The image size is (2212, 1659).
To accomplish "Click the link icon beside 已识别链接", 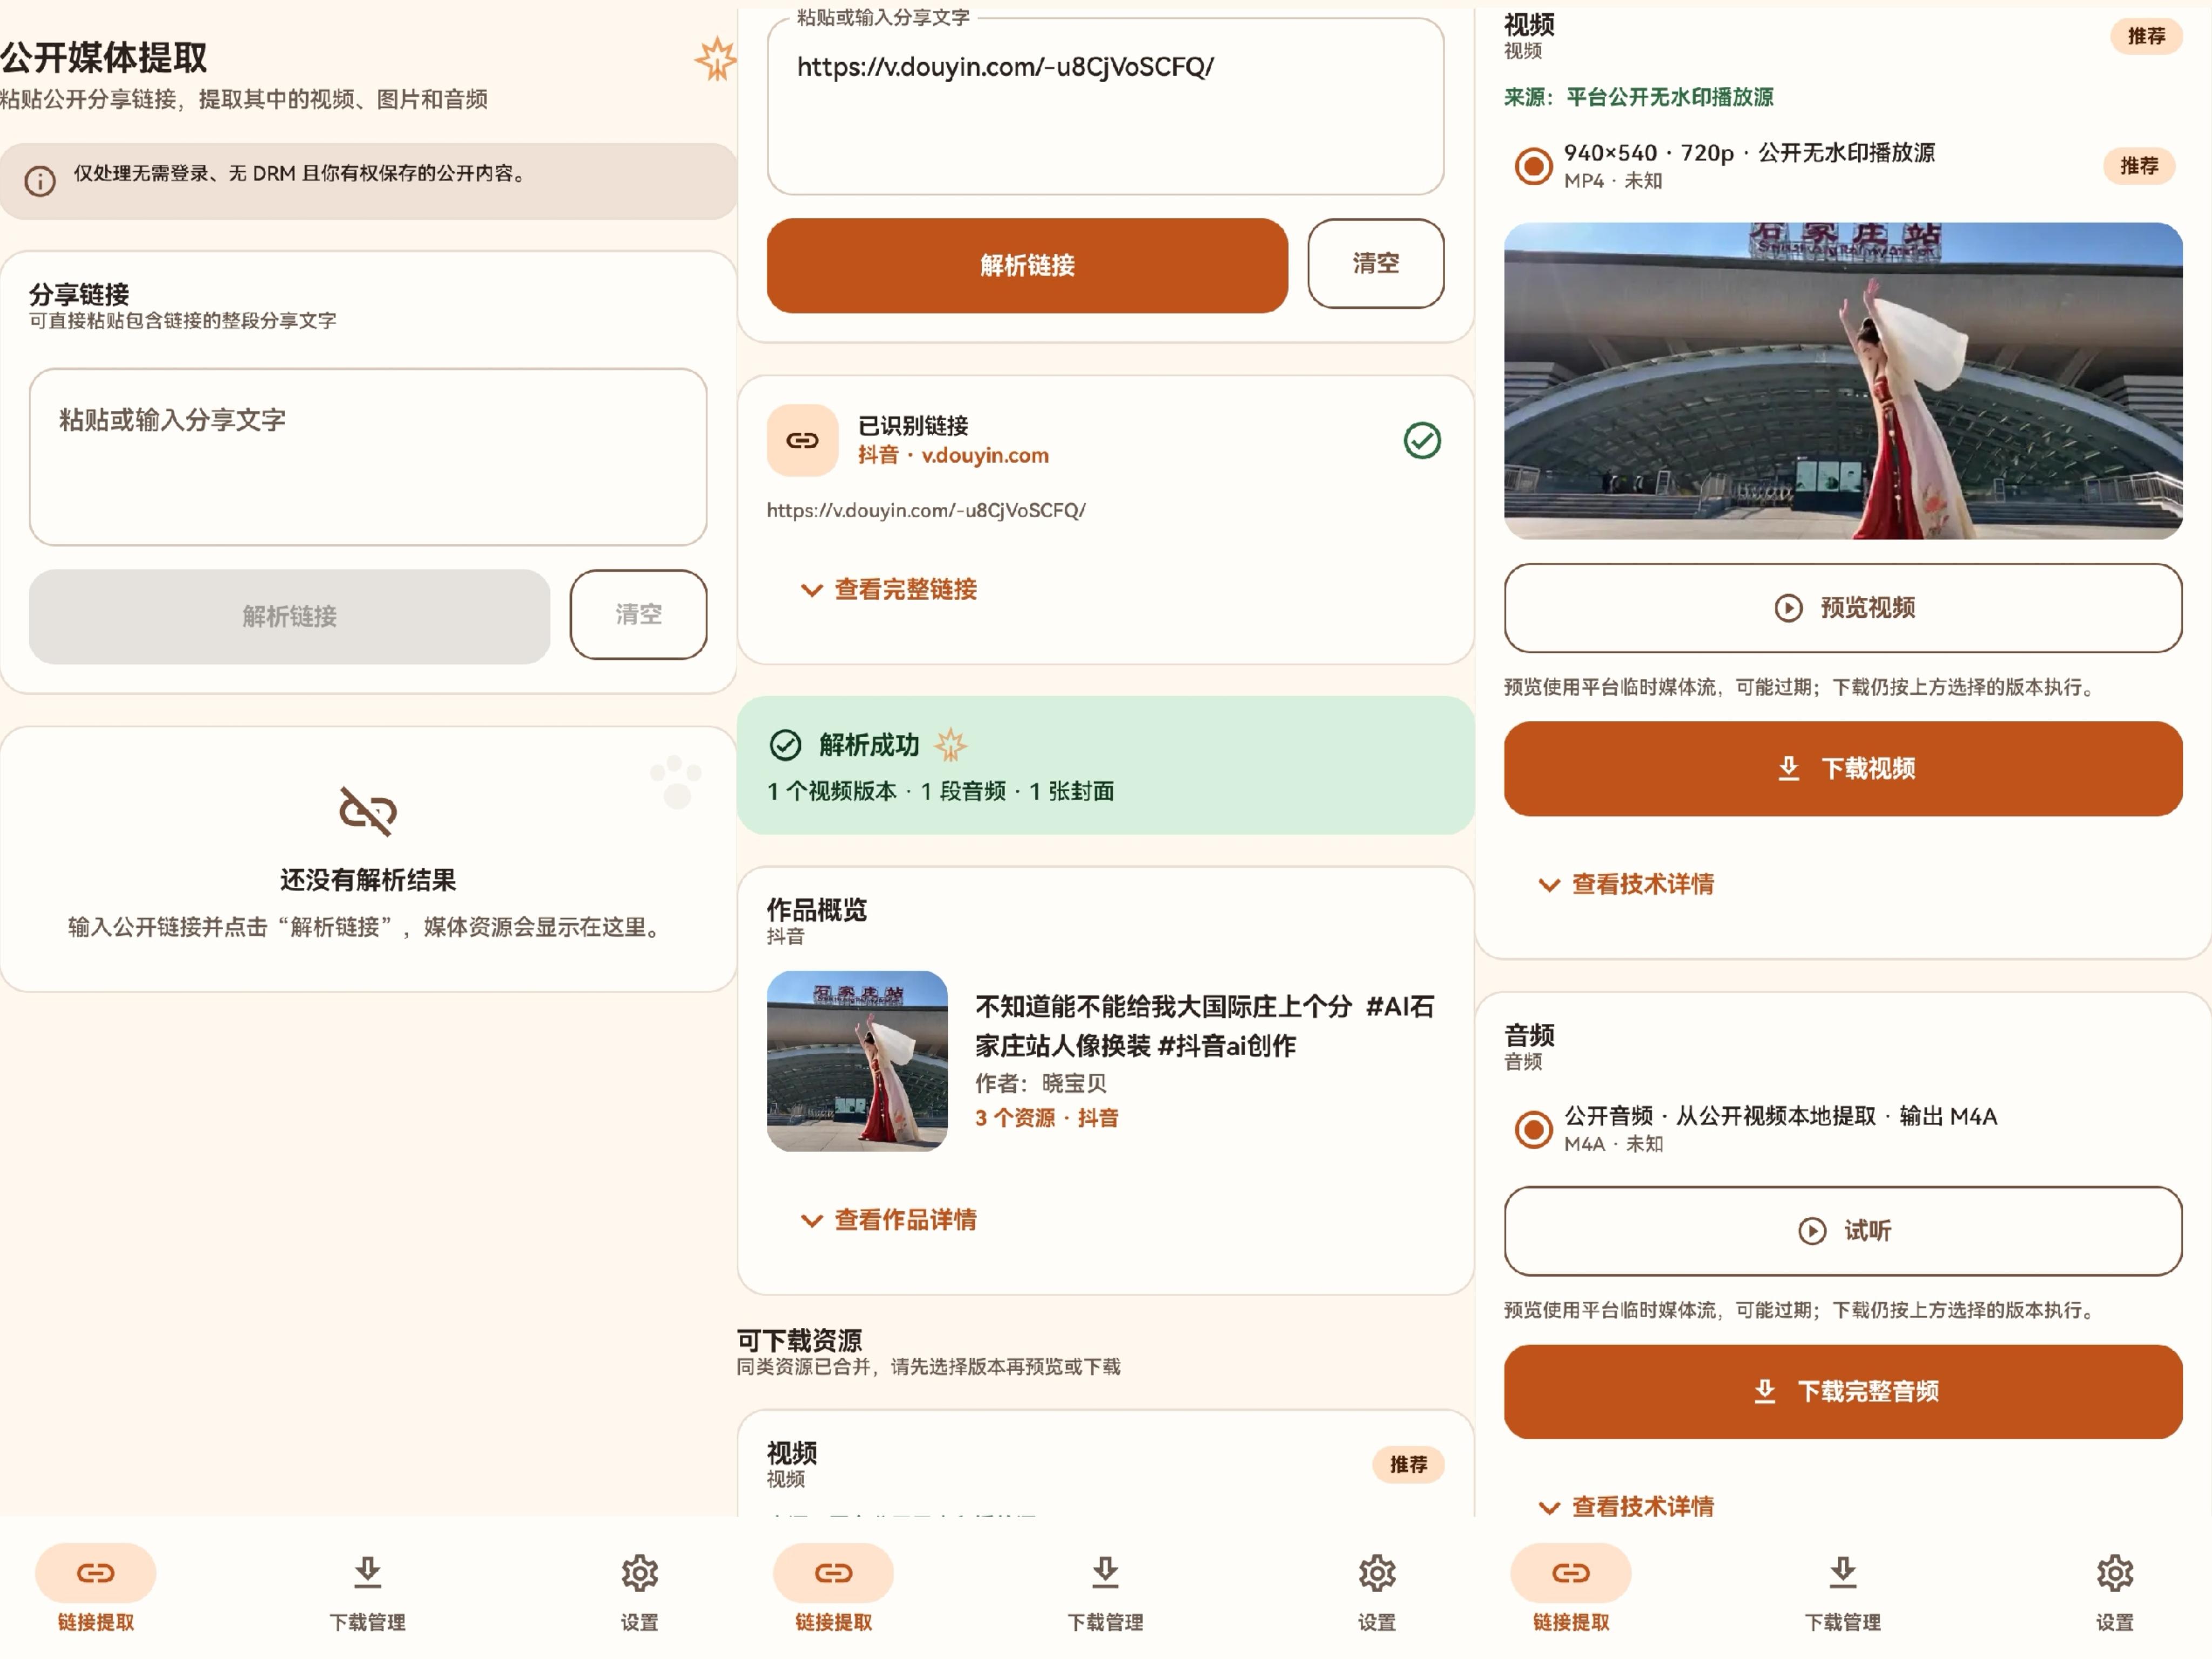I will click(802, 440).
